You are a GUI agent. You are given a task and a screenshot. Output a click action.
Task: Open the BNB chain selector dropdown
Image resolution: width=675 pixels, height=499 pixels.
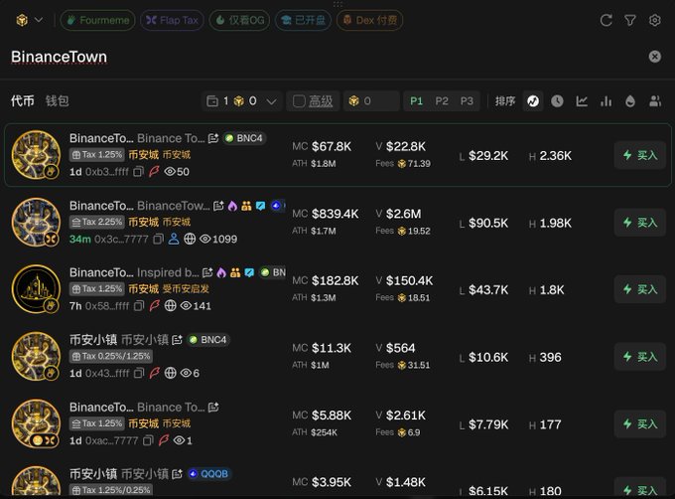tap(29, 20)
